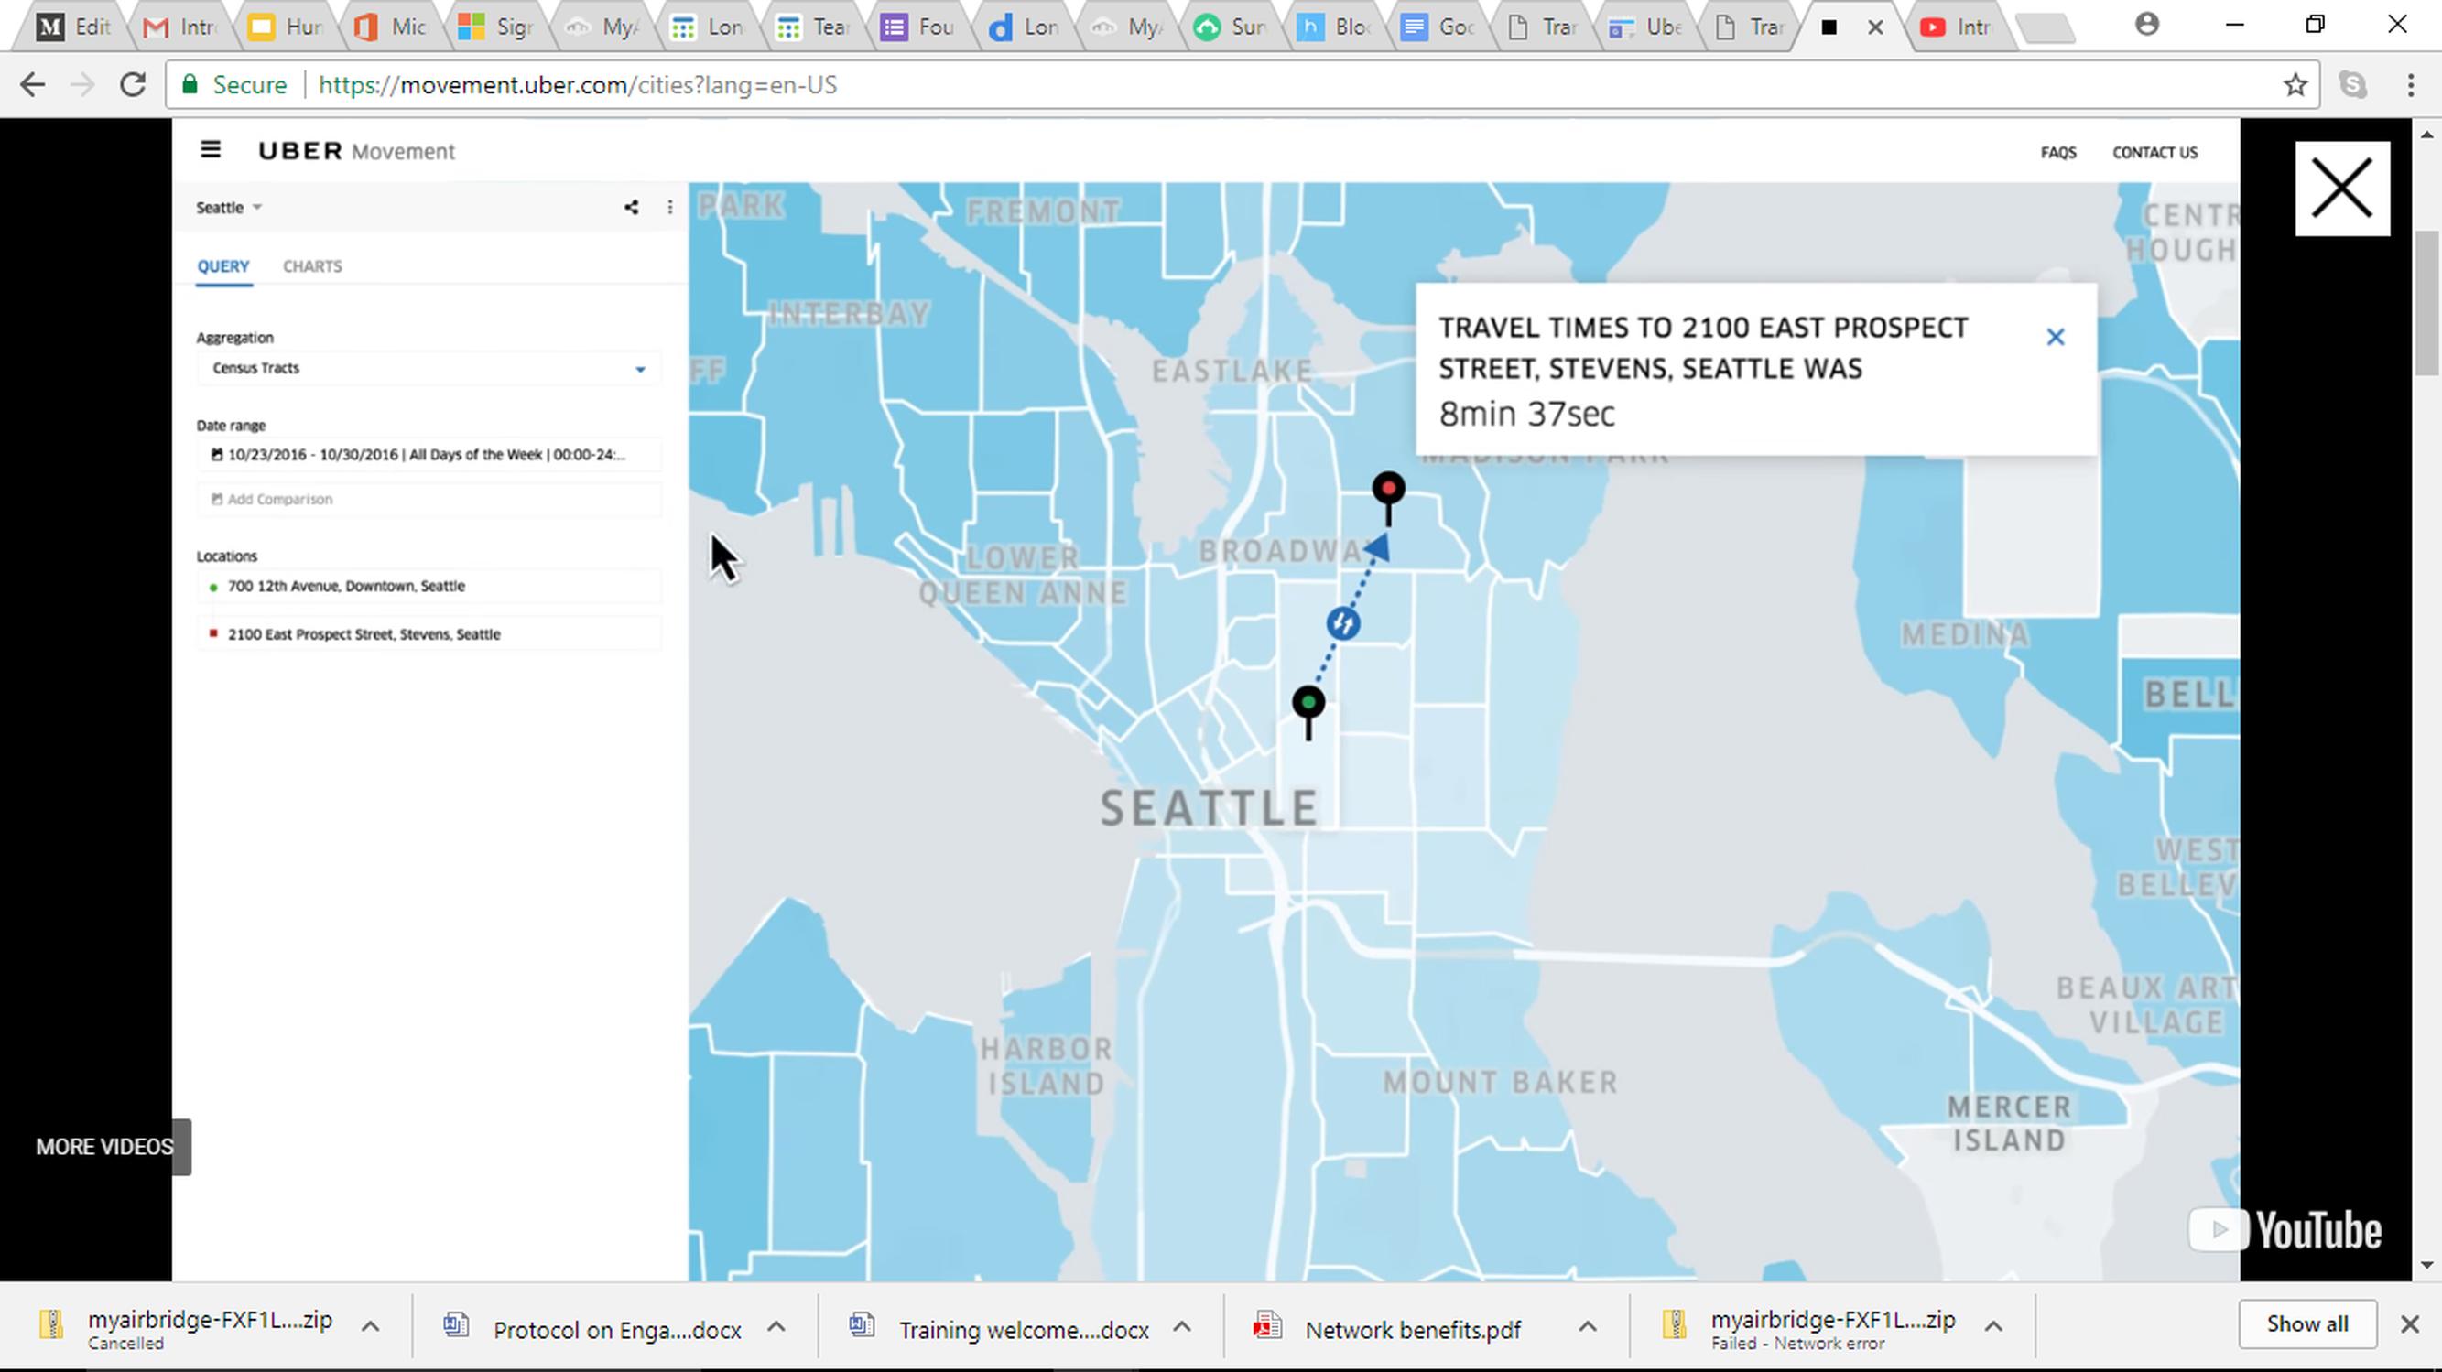Click MORE VIDEOS label
Screen dimensions: 2442x1372
[x=104, y=1147]
